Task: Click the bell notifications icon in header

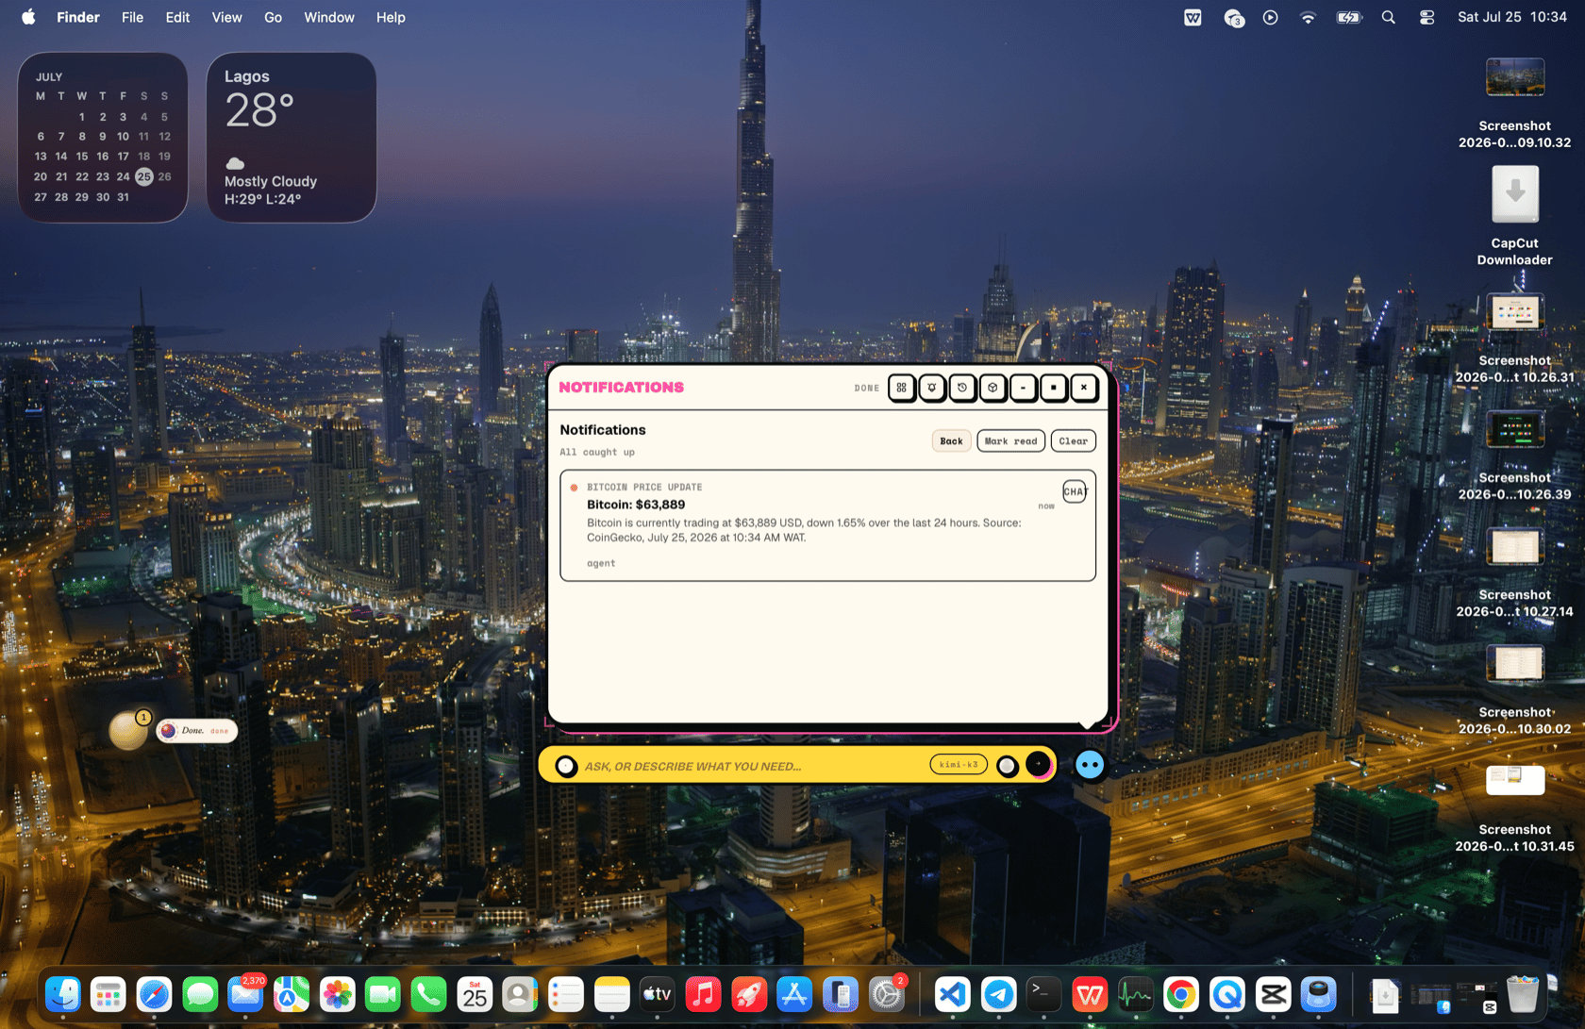Action: tap(932, 388)
